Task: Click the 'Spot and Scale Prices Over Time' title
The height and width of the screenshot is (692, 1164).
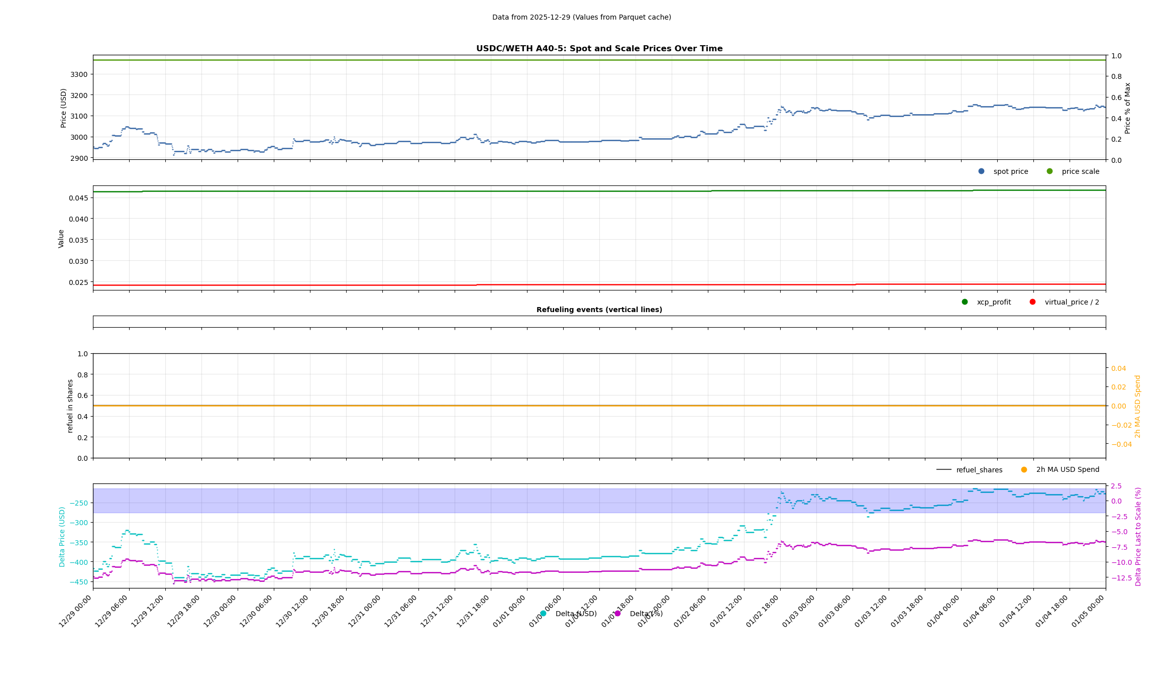Action: [599, 49]
